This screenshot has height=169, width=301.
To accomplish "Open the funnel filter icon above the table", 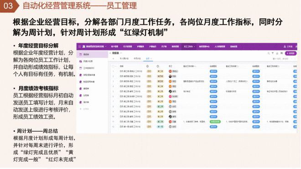I will (x=273, y=53).
